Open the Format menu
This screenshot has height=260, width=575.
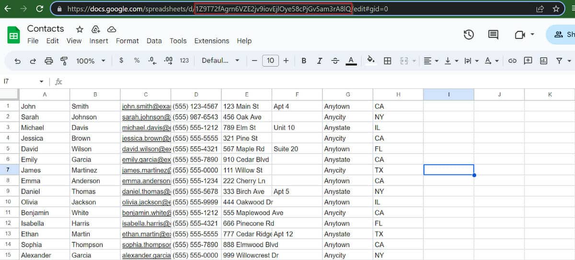127,41
